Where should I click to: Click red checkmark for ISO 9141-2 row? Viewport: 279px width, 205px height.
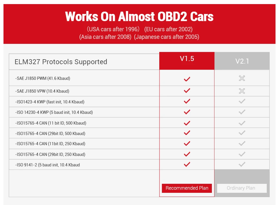pos(187,164)
